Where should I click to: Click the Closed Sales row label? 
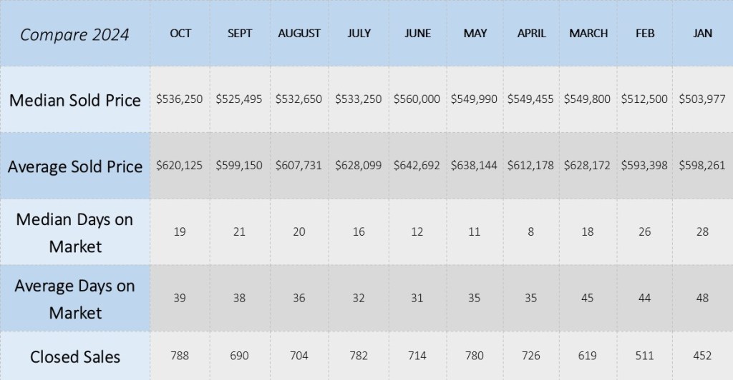point(74,356)
